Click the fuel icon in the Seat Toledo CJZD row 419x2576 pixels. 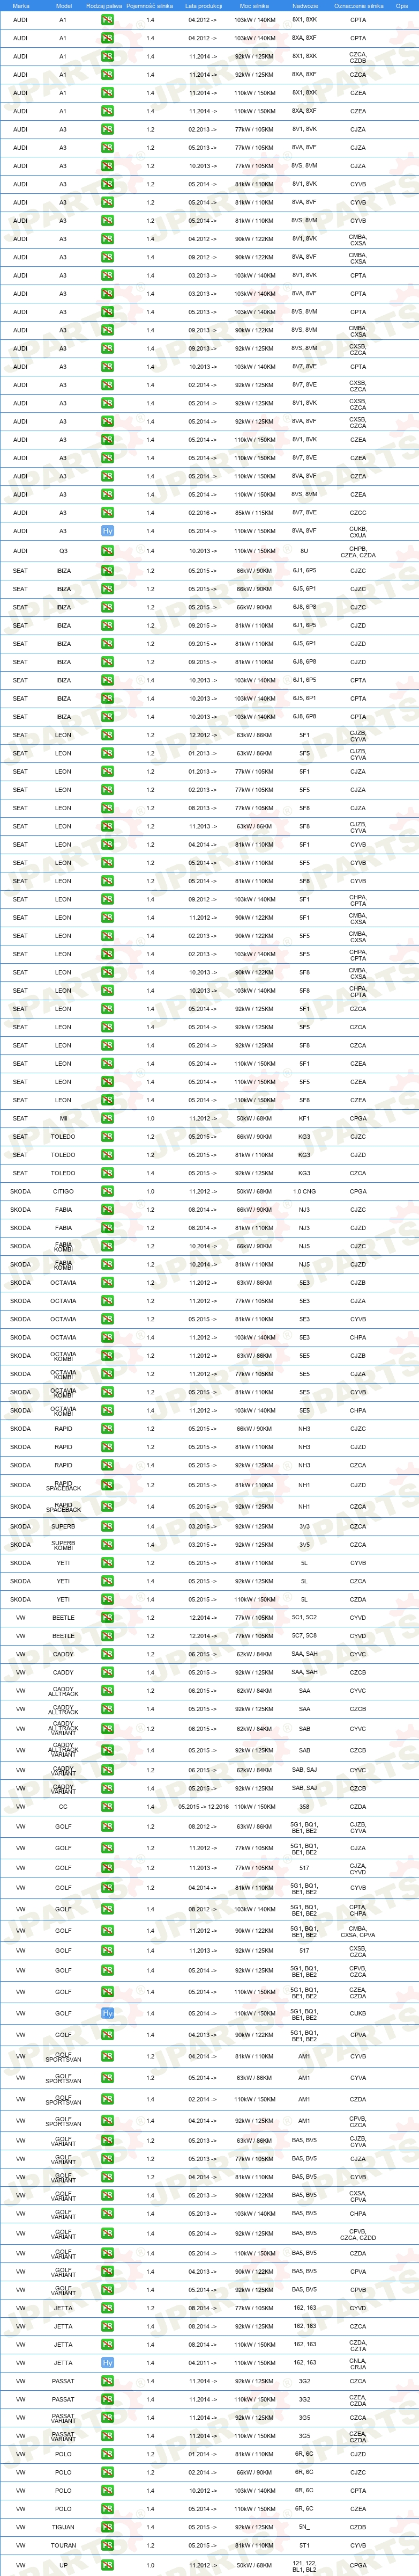tap(108, 1155)
